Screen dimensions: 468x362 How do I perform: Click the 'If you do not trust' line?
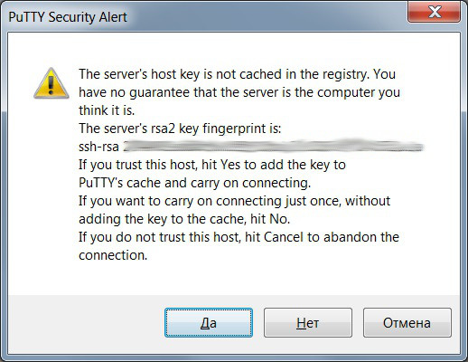[x=239, y=237]
